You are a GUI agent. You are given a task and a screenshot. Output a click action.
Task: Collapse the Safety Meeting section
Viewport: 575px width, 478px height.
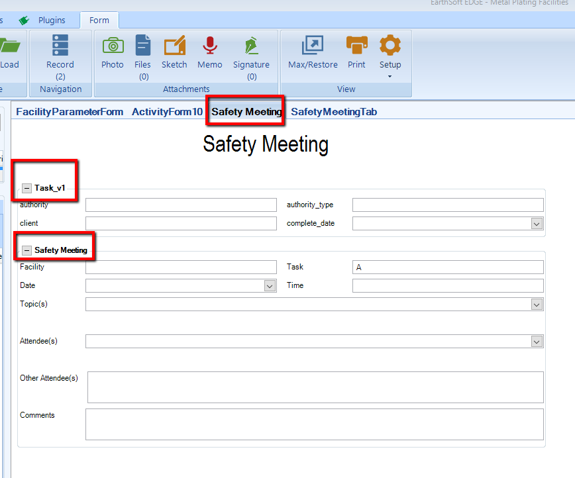[26, 250]
